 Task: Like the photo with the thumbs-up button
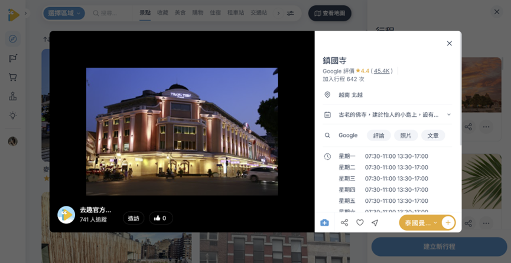pos(161,218)
